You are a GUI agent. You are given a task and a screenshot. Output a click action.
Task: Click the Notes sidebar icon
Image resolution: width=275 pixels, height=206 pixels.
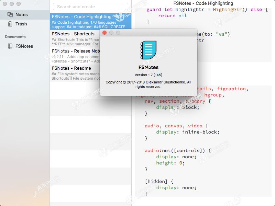pyautogui.click(x=10, y=14)
